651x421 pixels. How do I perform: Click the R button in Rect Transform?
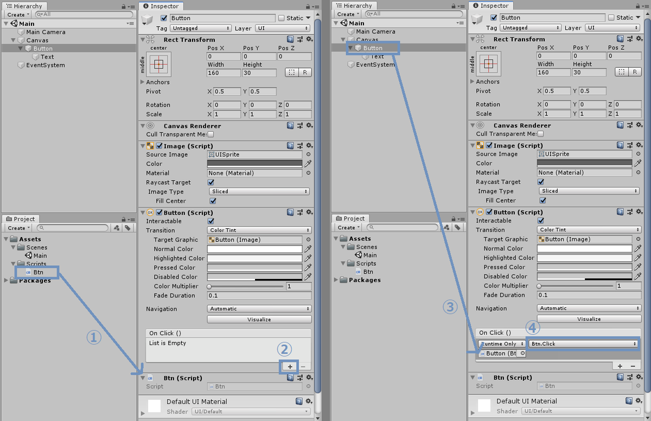click(x=306, y=72)
